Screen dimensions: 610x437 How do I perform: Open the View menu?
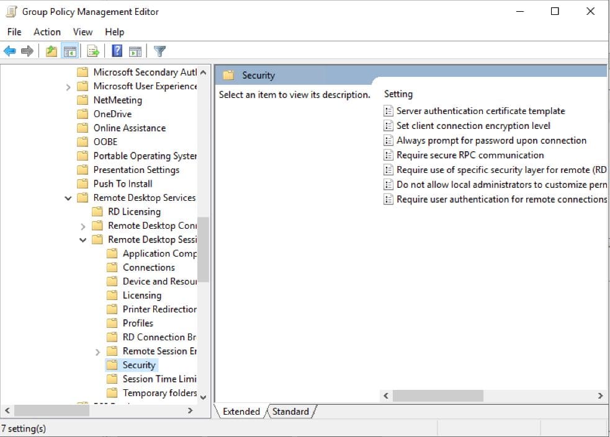coord(83,32)
